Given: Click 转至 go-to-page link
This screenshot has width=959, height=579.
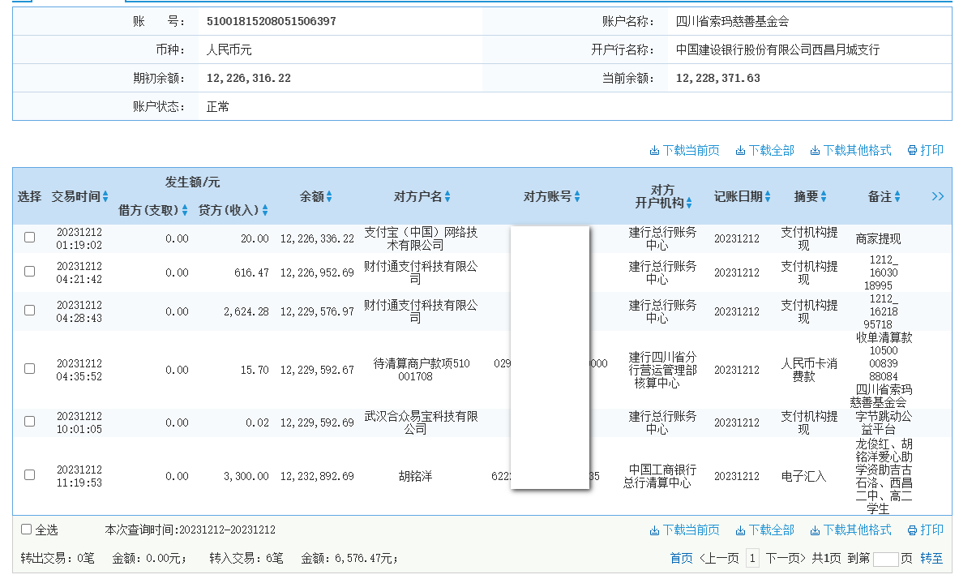Looking at the screenshot, I should tap(931, 558).
